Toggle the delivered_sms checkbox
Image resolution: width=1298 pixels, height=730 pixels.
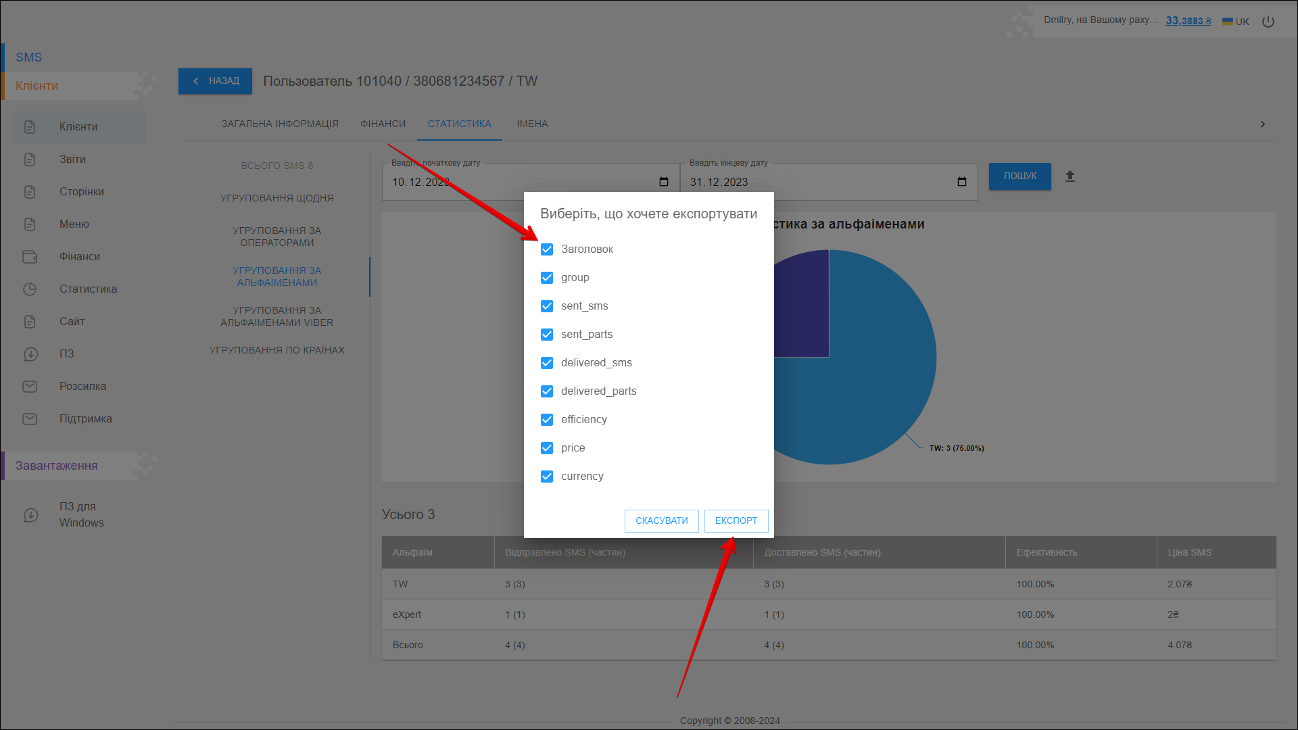[547, 363]
